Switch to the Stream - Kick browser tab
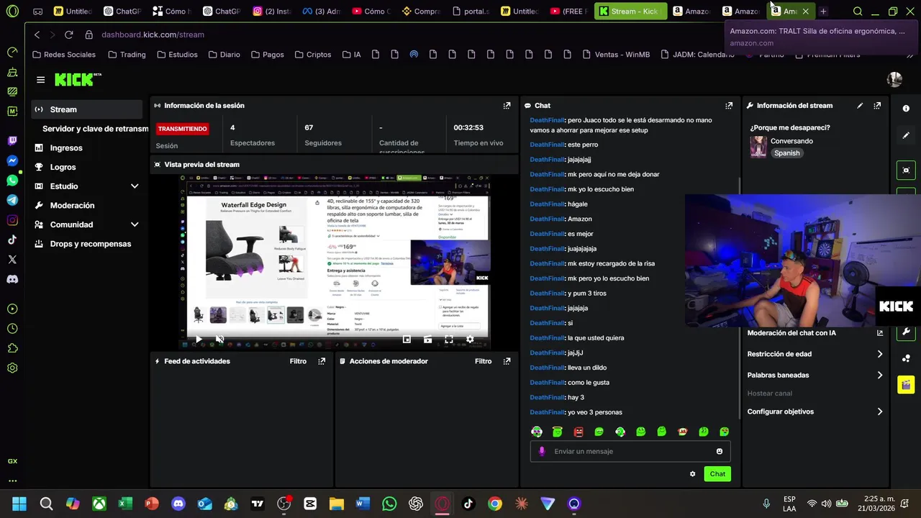 coord(630,12)
